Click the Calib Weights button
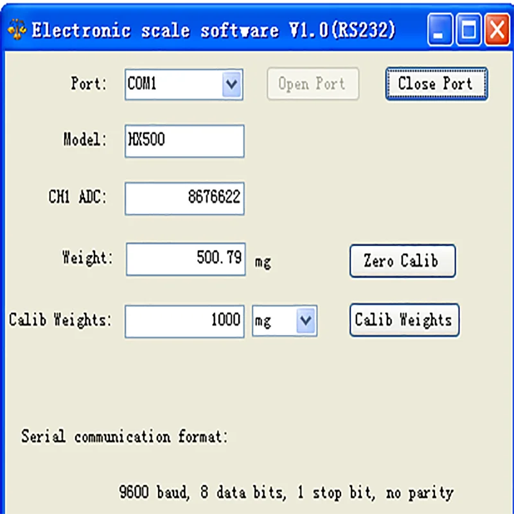Image resolution: width=514 pixels, height=514 pixels. 404,320
